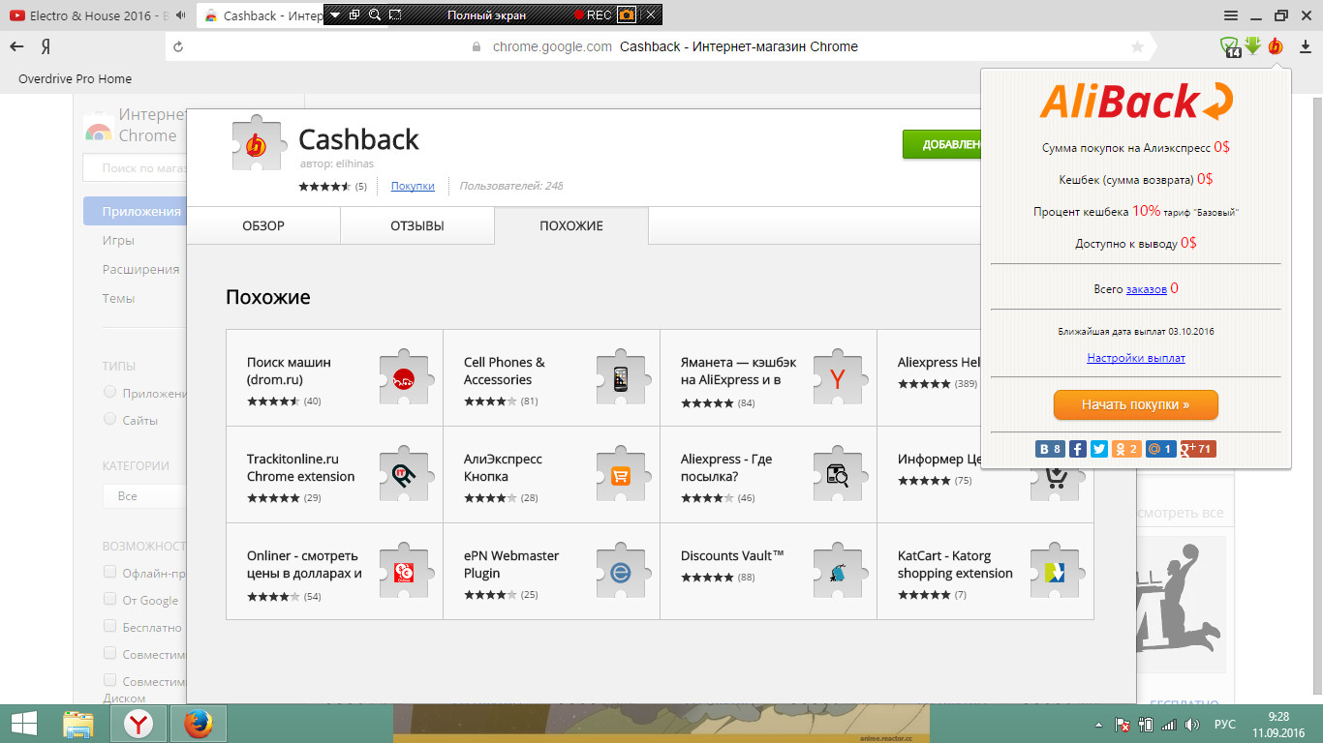The height and width of the screenshot is (743, 1323).
Task: Open the Aliexpress - Где посылка icon
Action: click(x=838, y=475)
